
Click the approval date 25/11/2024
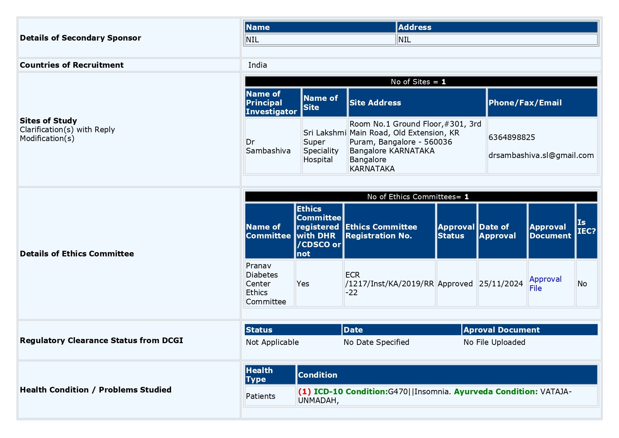click(501, 284)
